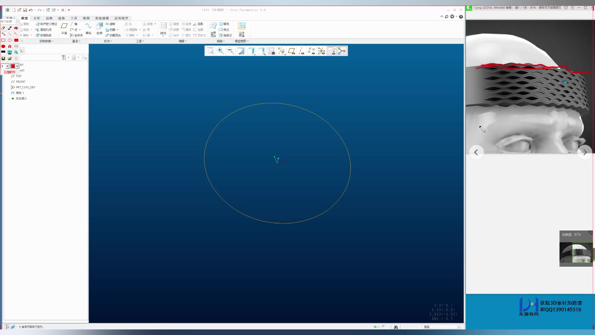Toggle datum axis display visibility
Screen dimensions: 595x335
coord(301,51)
